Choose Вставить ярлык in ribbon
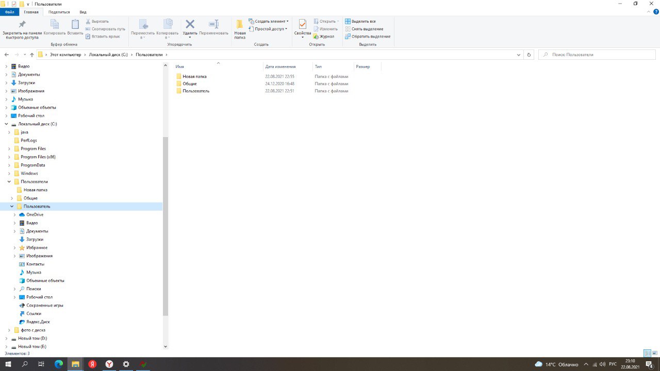Image resolution: width=660 pixels, height=371 pixels. (102, 36)
